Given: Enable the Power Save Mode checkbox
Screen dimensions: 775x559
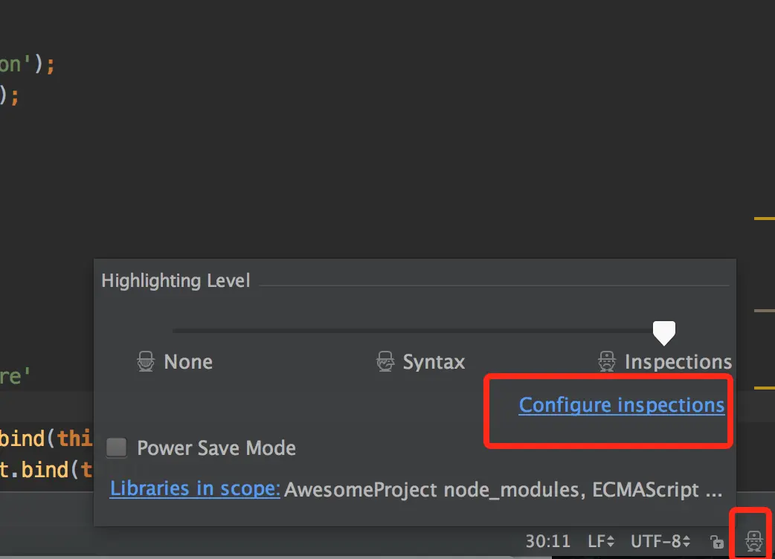Looking at the screenshot, I should [x=117, y=447].
